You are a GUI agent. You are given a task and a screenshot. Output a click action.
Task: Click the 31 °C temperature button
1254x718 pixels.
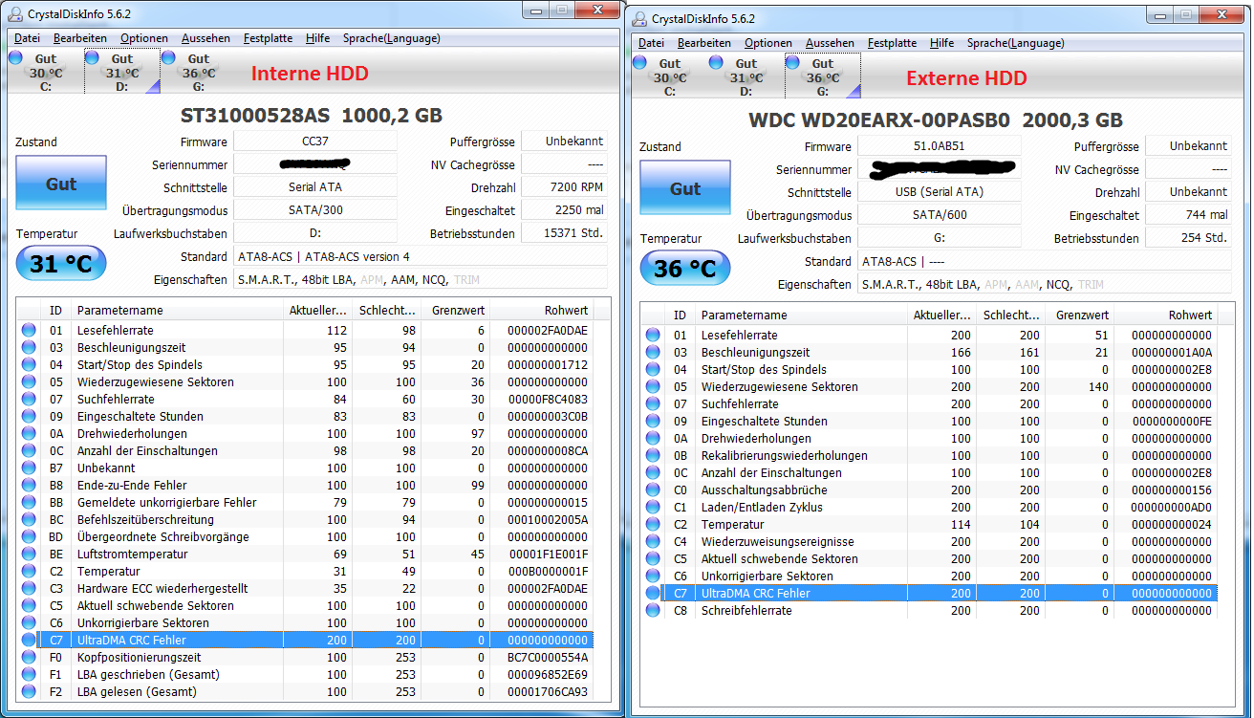61,263
